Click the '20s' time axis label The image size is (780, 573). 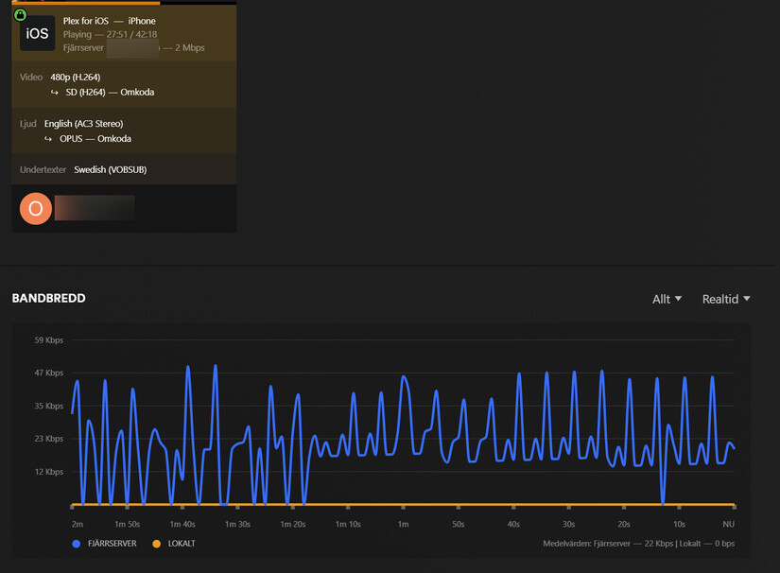point(624,524)
